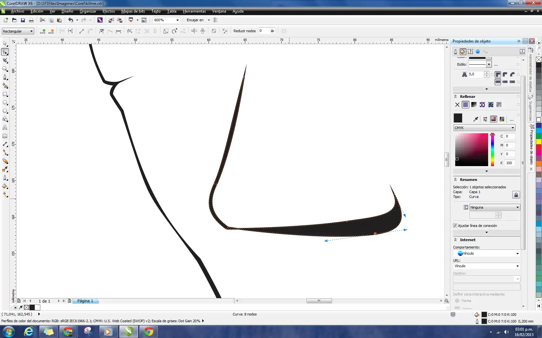Open the URL Vínculo dropdown
The width and height of the screenshot is (542, 338).
pos(487,266)
